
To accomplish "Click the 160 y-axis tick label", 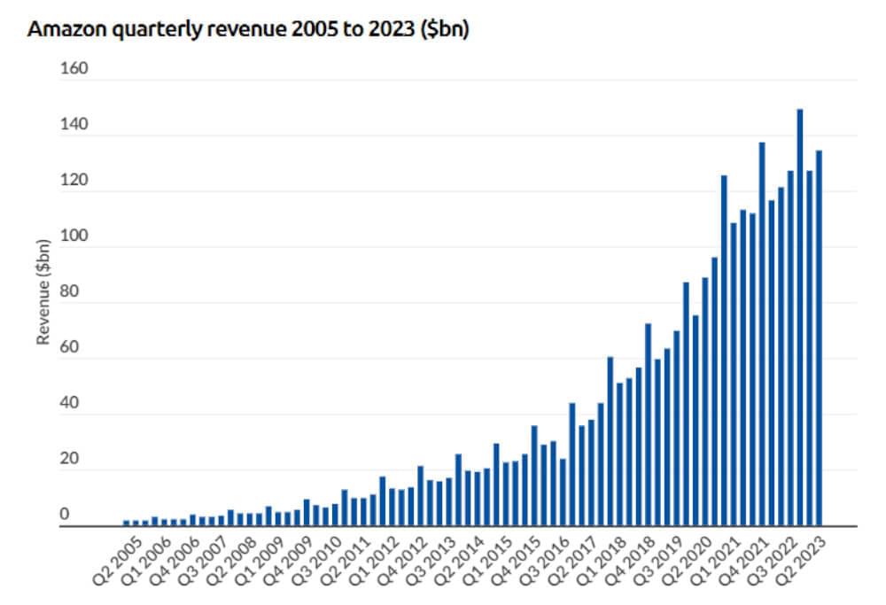I will click(x=74, y=68).
